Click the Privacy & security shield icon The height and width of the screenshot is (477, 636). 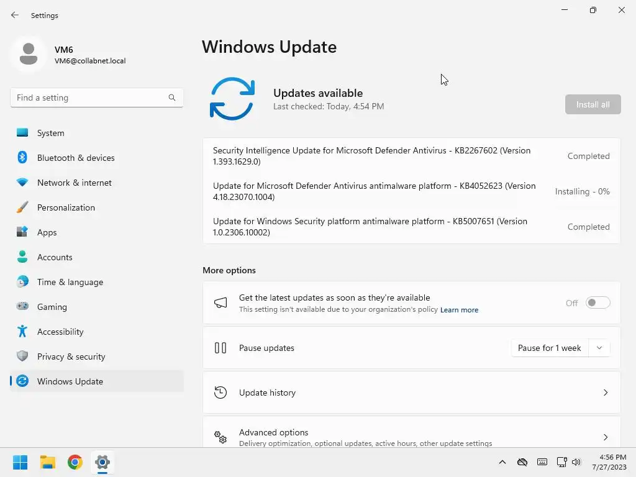click(22, 356)
